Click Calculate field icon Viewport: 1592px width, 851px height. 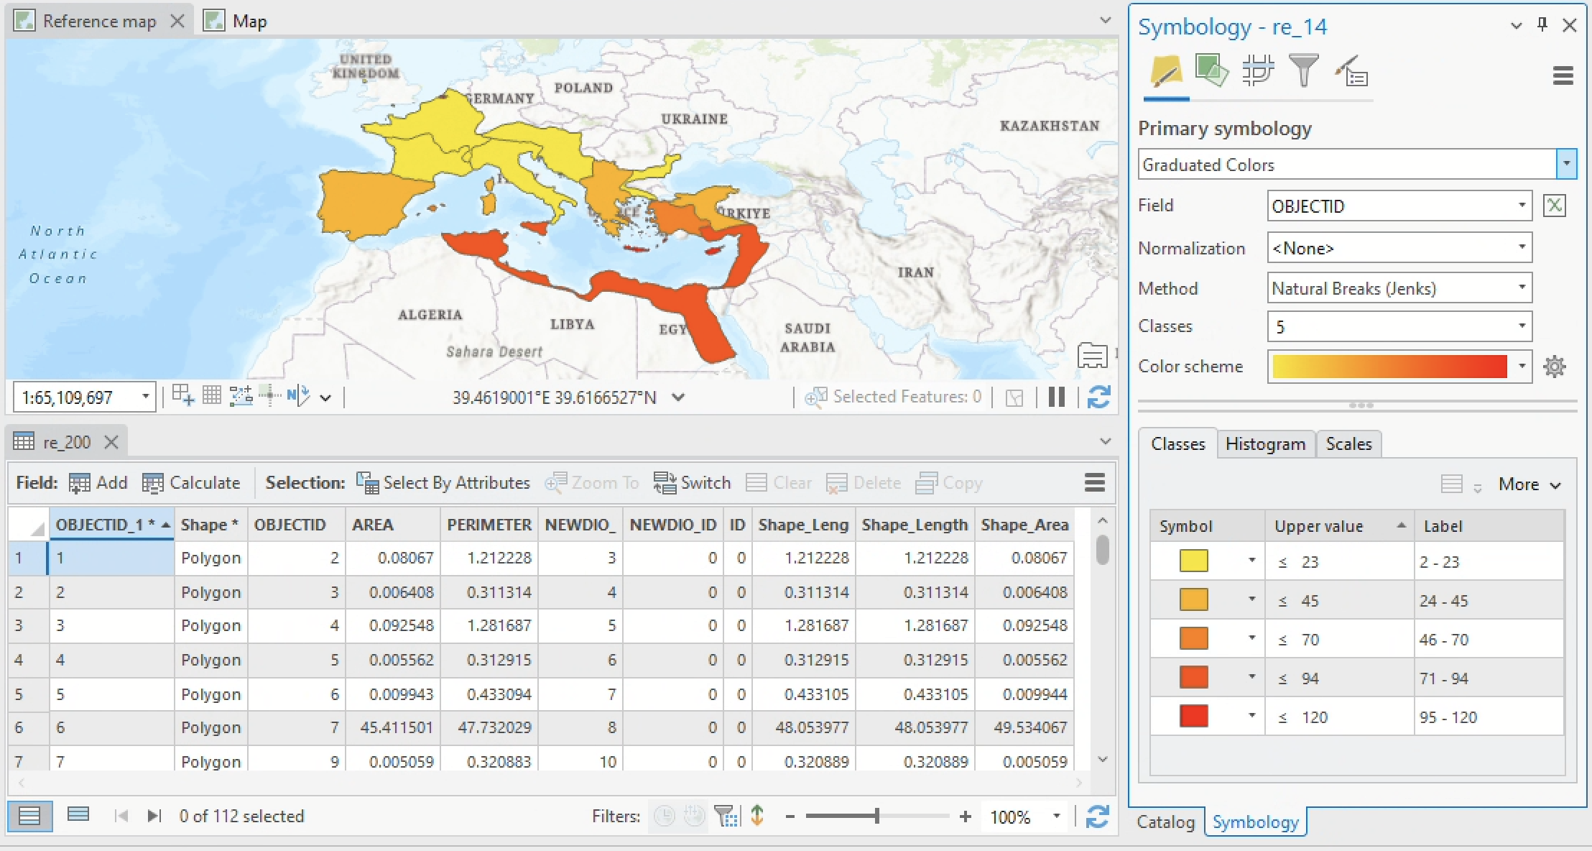[x=152, y=483]
